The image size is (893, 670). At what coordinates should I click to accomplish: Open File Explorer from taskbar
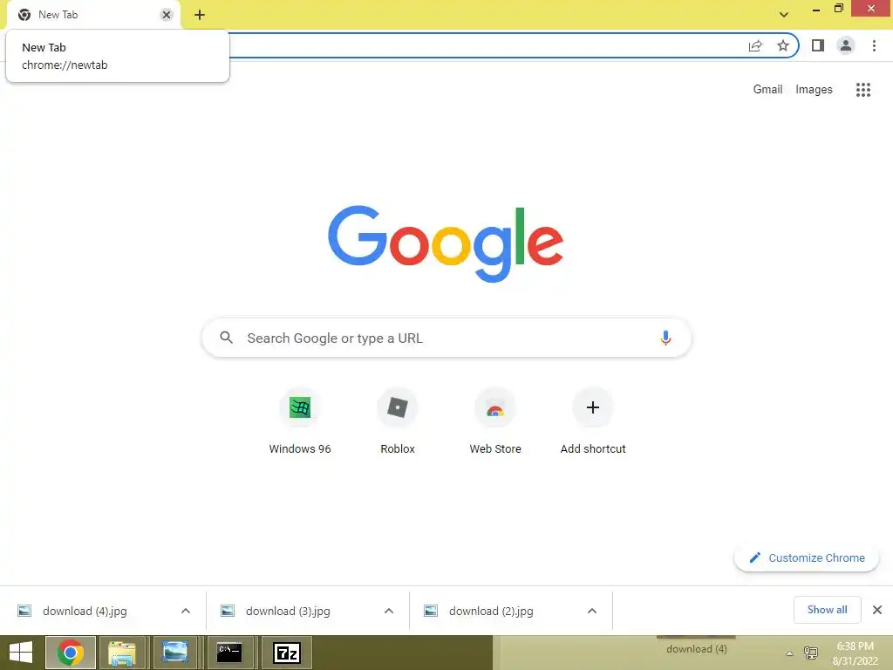tap(122, 653)
